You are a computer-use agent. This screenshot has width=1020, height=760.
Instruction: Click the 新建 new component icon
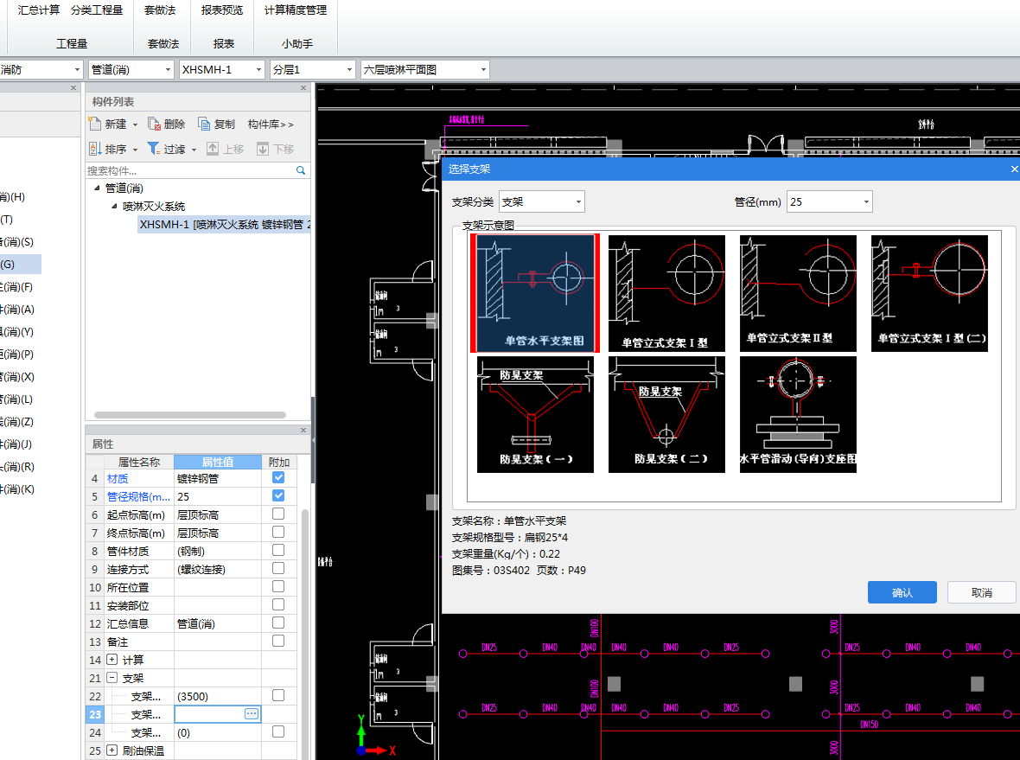pos(94,124)
